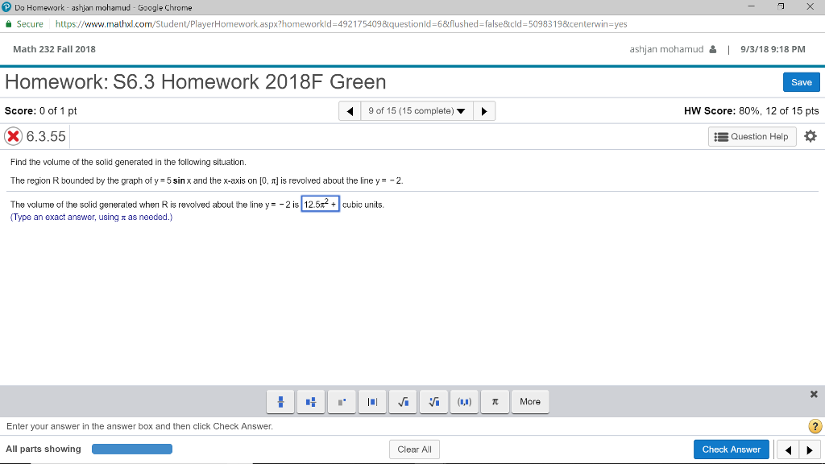The height and width of the screenshot is (464, 825).
Task: Select the exponent template icon
Action: click(342, 401)
